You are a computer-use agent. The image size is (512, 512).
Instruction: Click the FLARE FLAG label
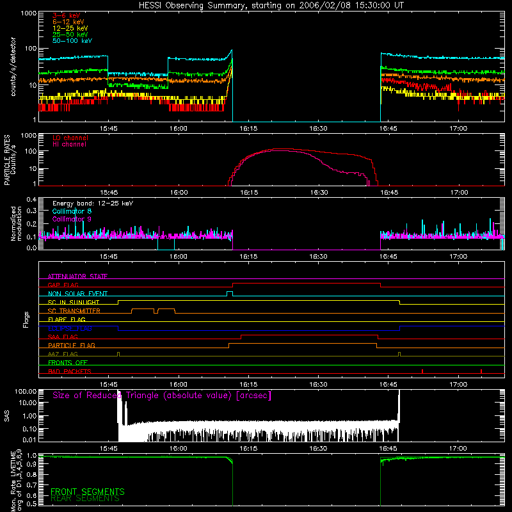tap(67, 319)
